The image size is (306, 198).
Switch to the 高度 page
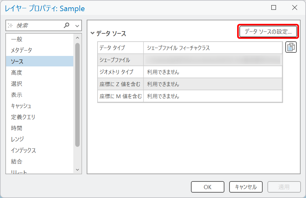17,72
